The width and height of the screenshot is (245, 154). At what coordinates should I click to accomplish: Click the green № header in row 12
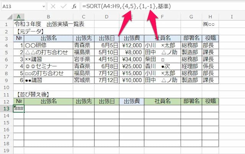19,102
